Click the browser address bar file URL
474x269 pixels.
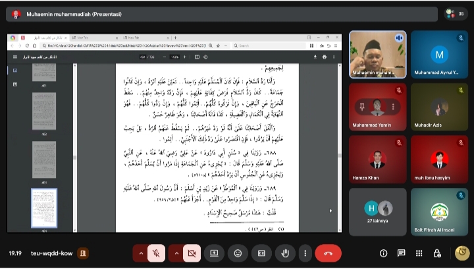click(127, 45)
